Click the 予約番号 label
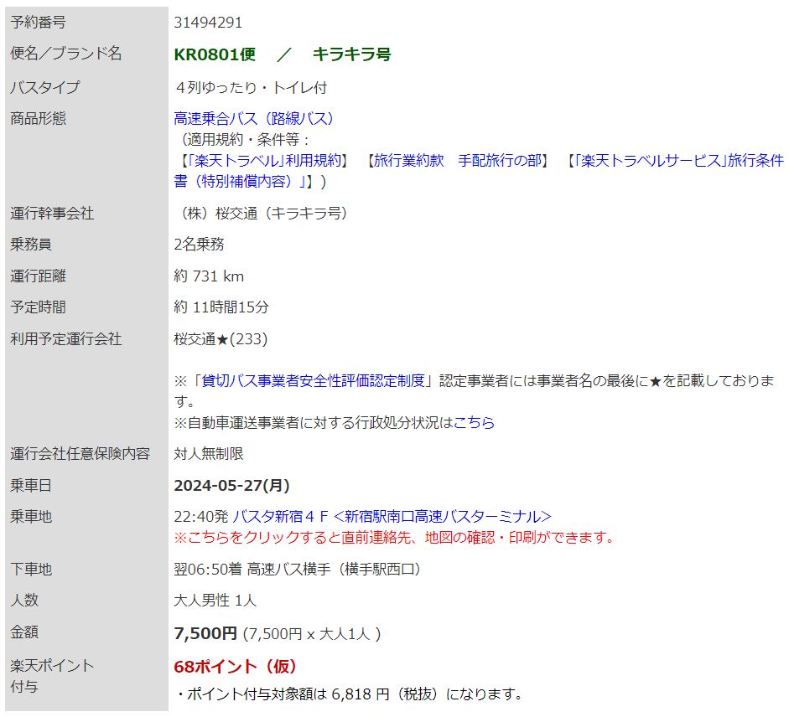 tap(39, 23)
